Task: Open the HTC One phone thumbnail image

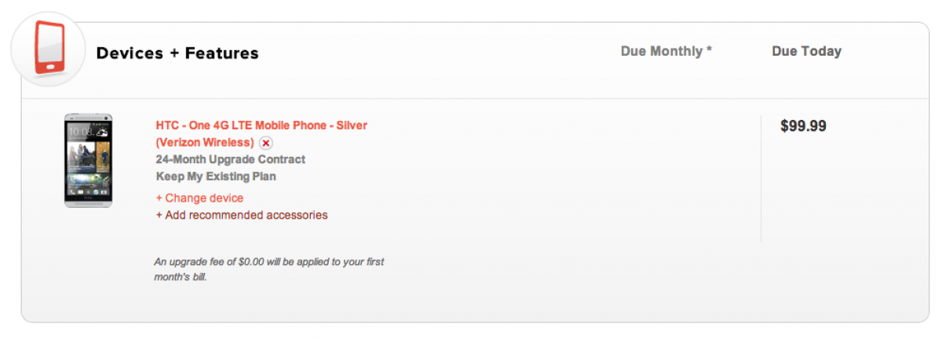Action: (x=88, y=160)
